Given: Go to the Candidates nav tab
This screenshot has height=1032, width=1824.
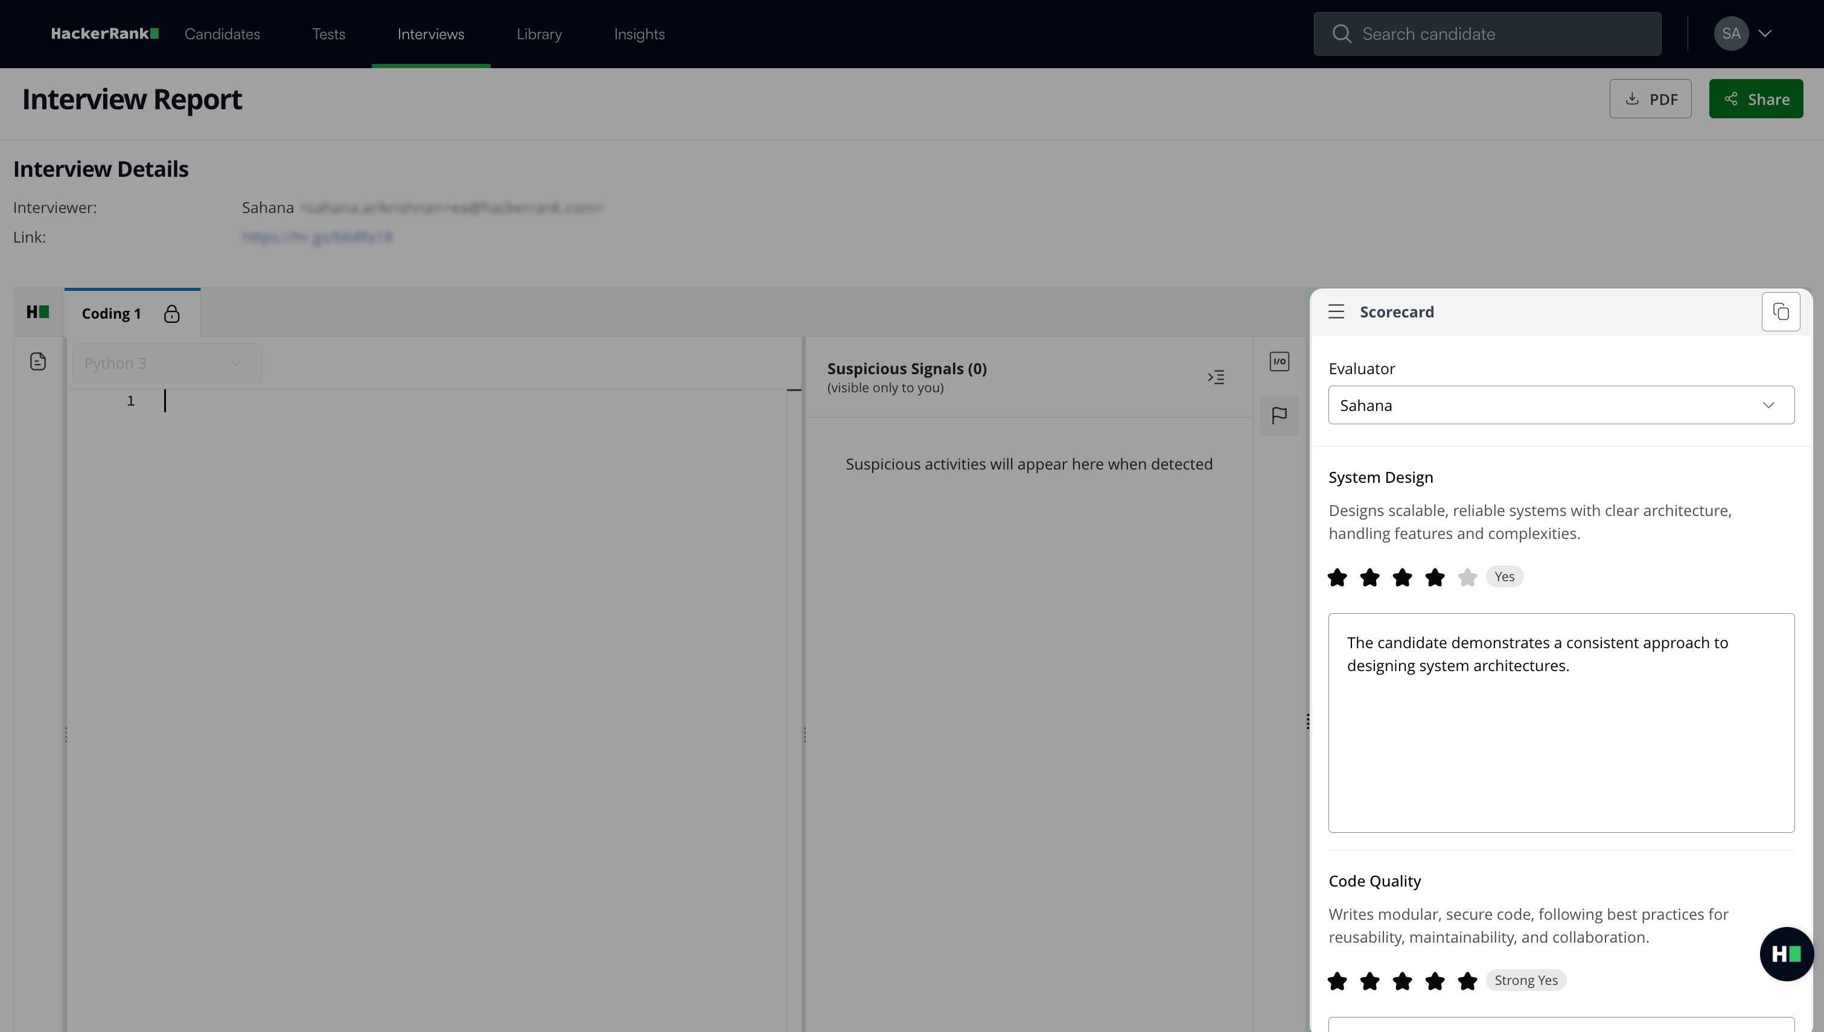Looking at the screenshot, I should [222, 34].
